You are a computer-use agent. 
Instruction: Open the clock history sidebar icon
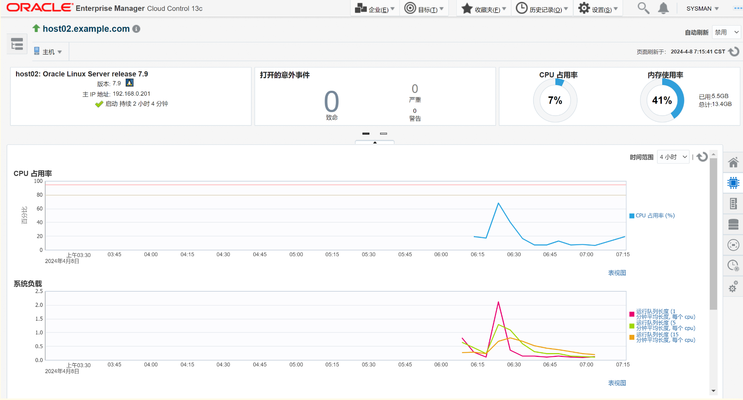733,265
